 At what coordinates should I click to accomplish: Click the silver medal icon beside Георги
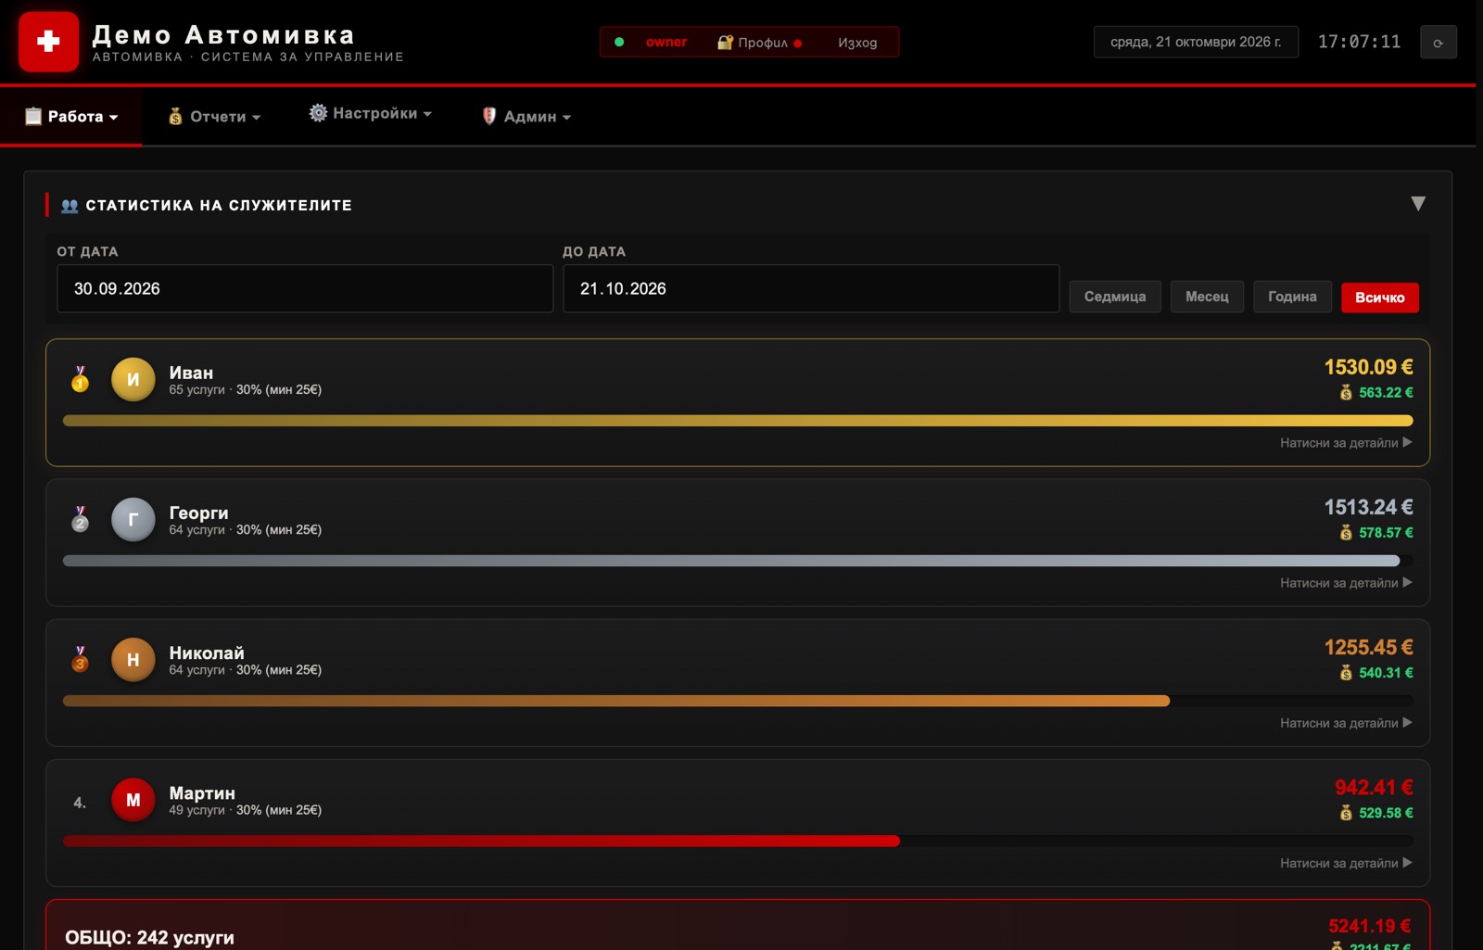pos(80,519)
